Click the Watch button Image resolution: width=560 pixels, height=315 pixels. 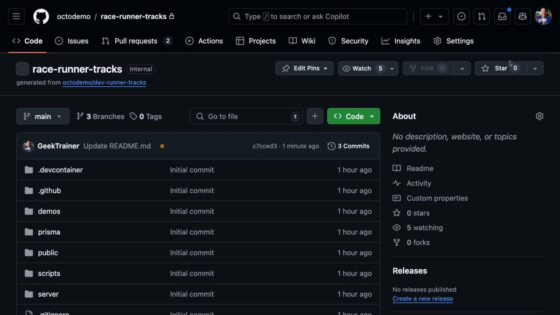coord(362,68)
